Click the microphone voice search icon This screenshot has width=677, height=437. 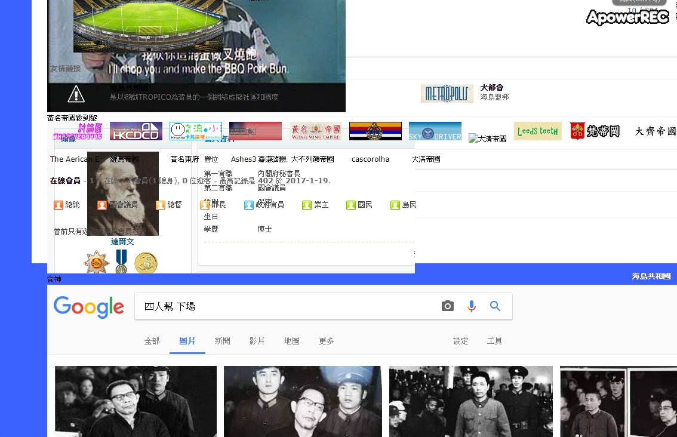pos(472,306)
